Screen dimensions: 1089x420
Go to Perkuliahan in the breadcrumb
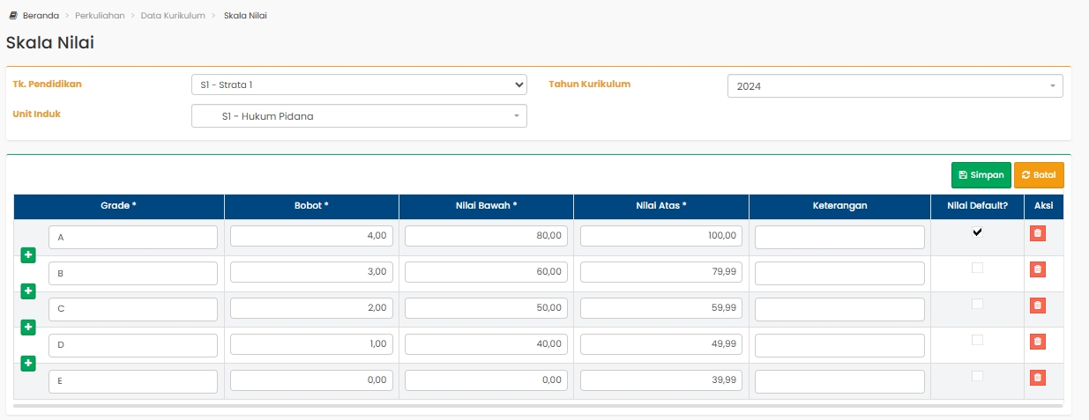coord(102,16)
